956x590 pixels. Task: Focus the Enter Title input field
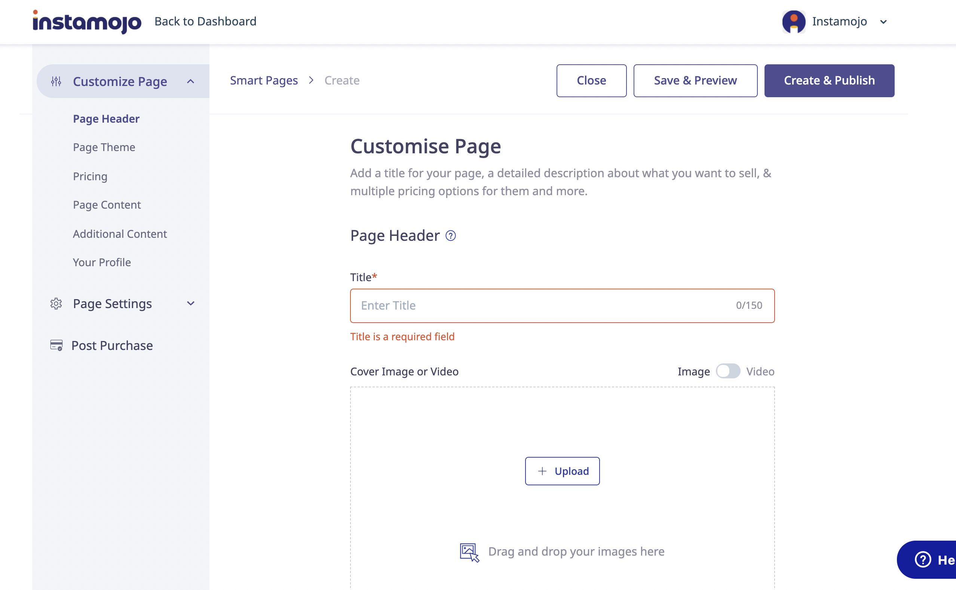point(546,305)
